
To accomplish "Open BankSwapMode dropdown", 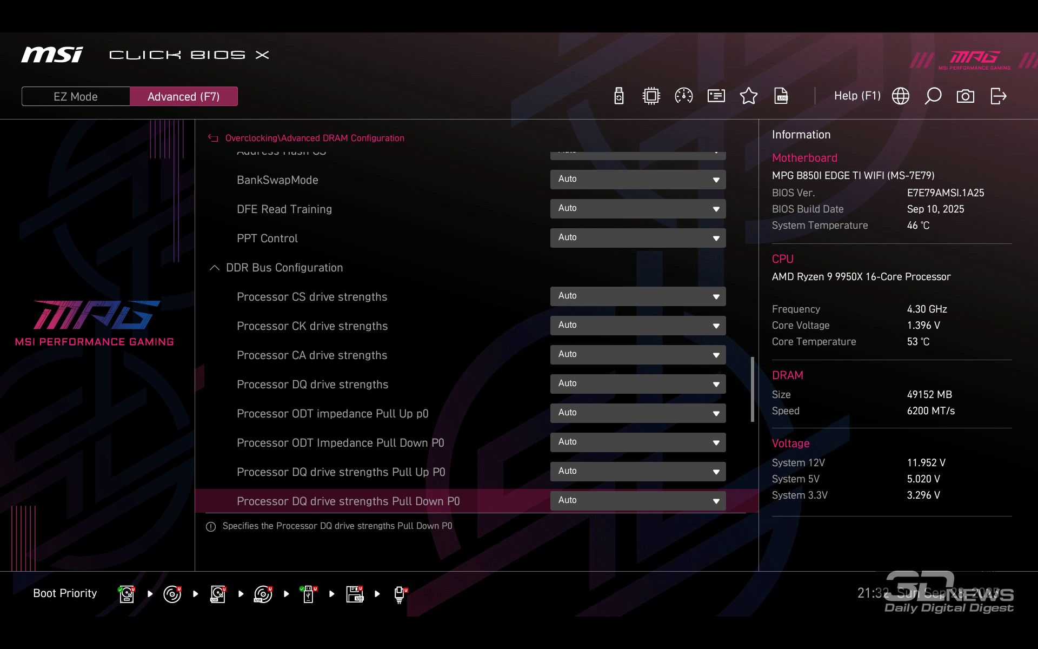I will (637, 180).
